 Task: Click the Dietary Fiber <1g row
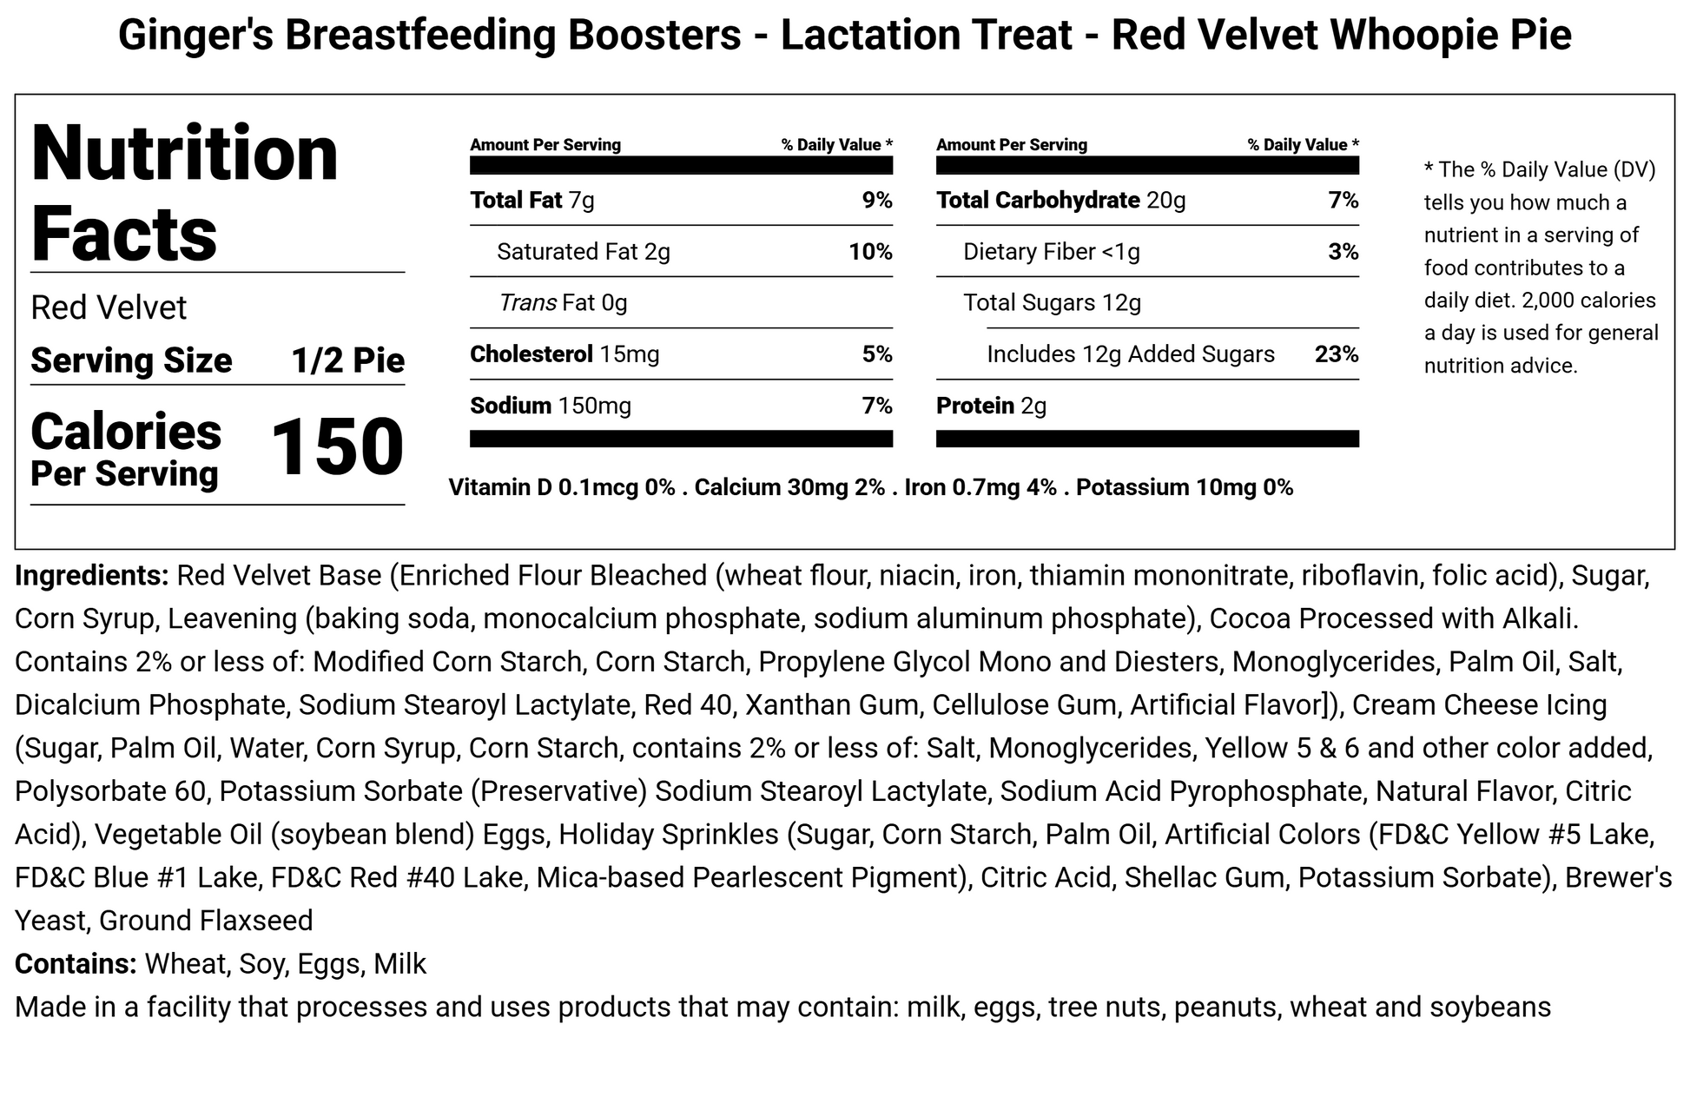[1146, 252]
